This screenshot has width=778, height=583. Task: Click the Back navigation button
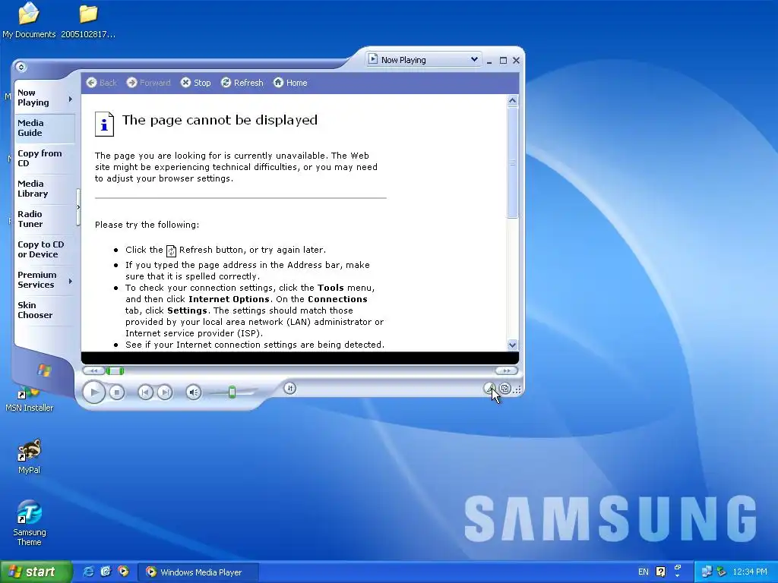[x=102, y=83]
